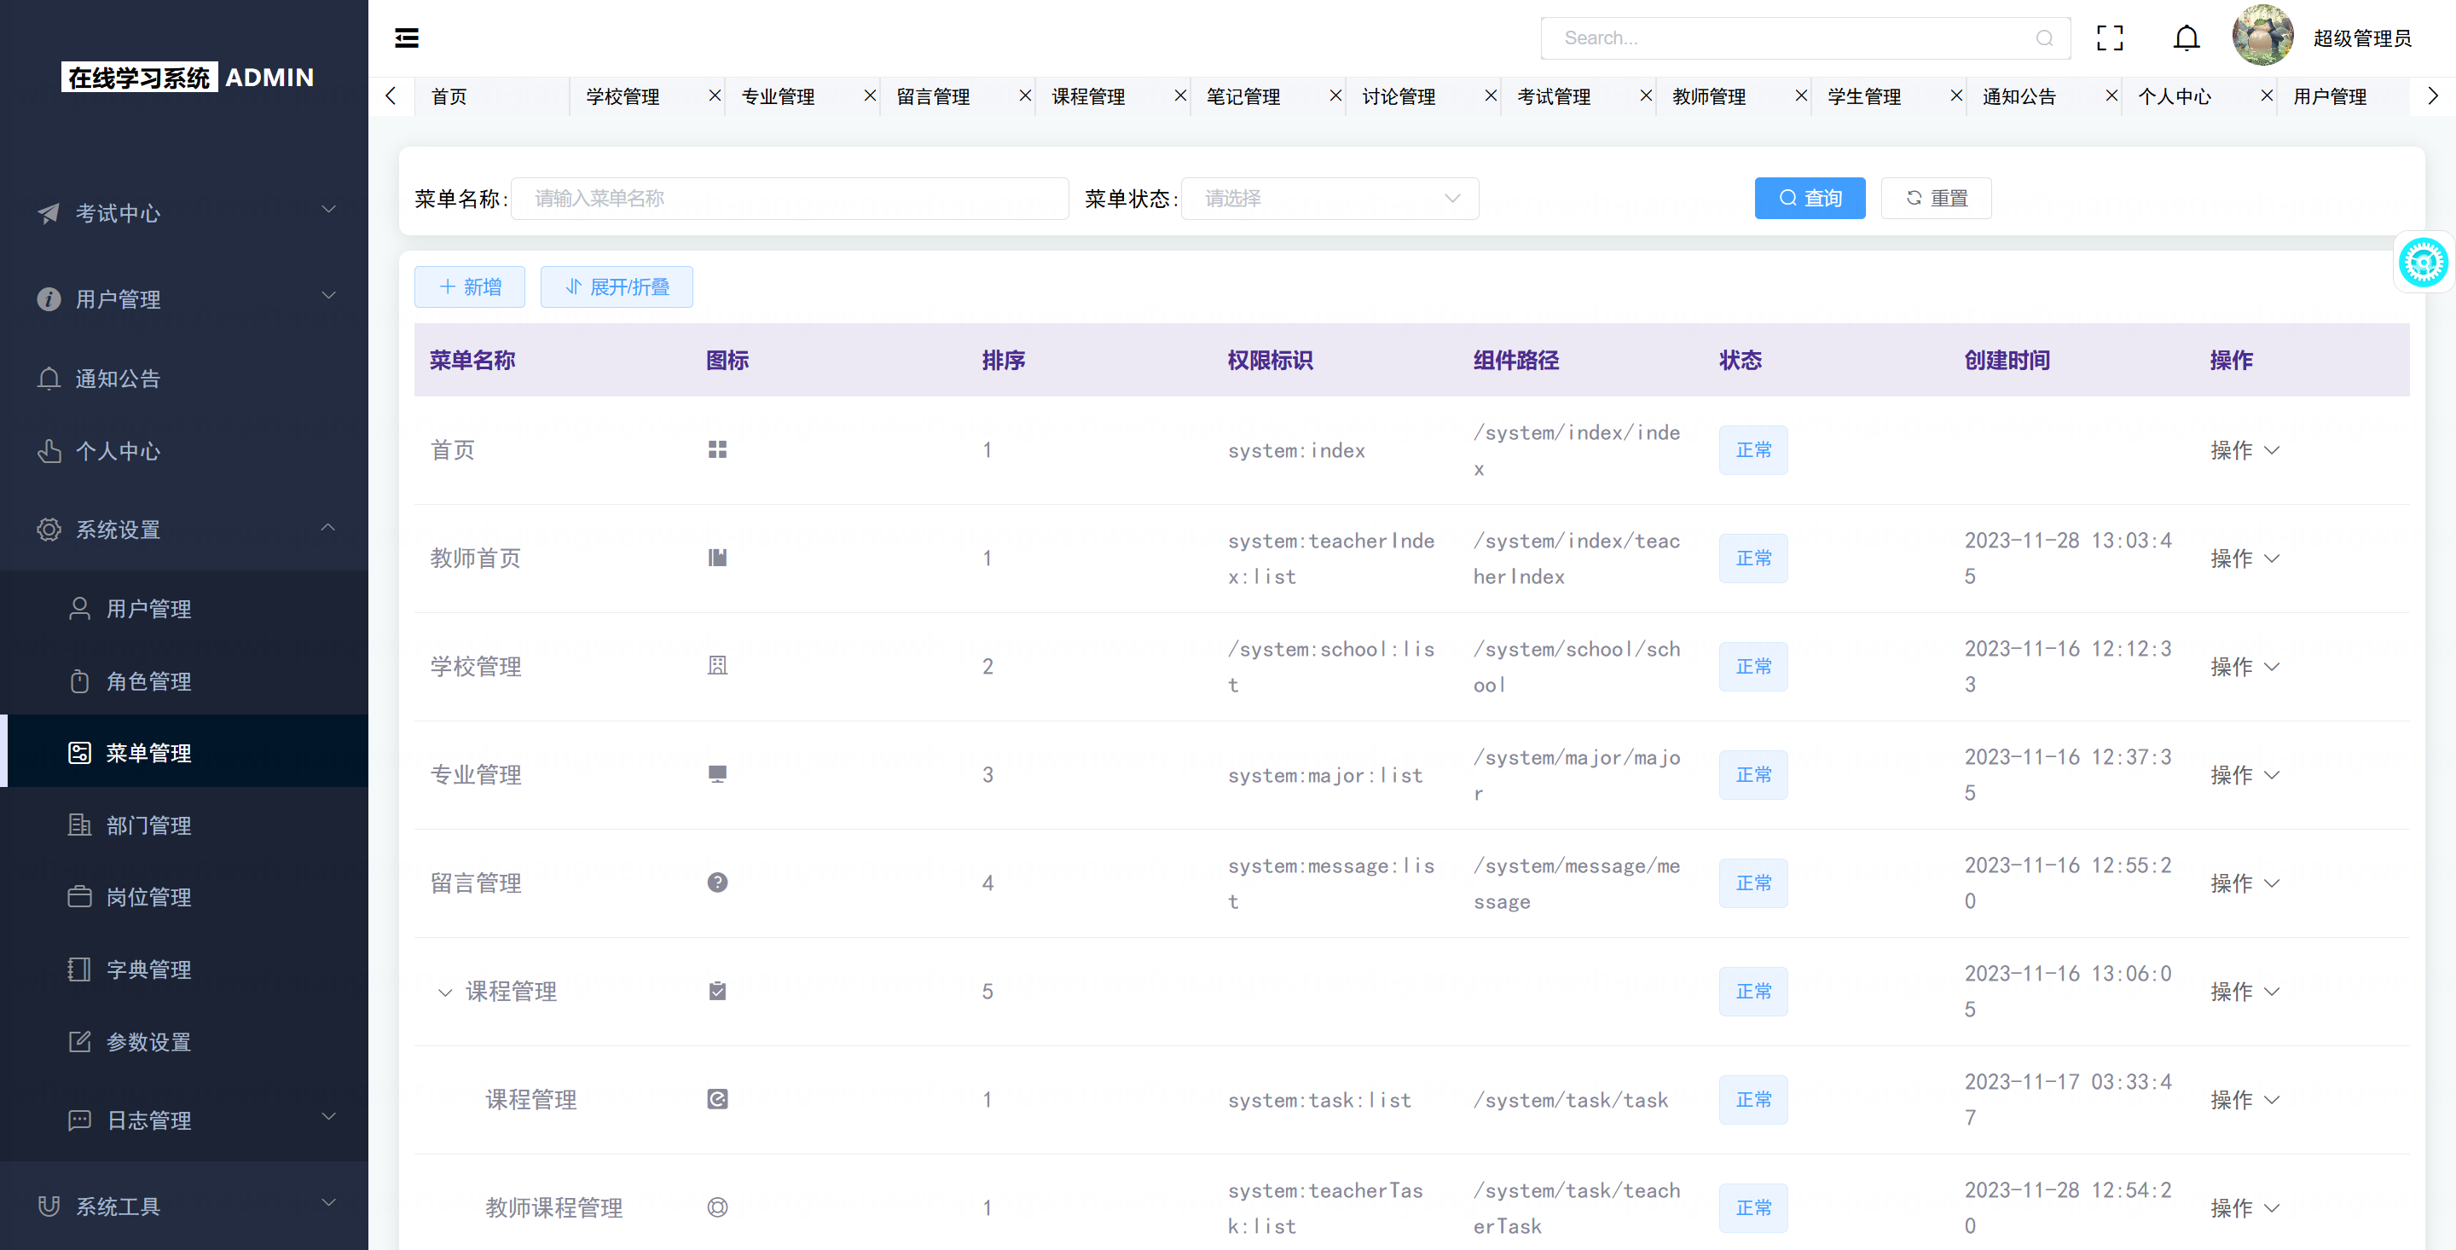Toggle 展开/折叠 for all rows
Screen dimensions: 2456x1250
[x=616, y=287]
